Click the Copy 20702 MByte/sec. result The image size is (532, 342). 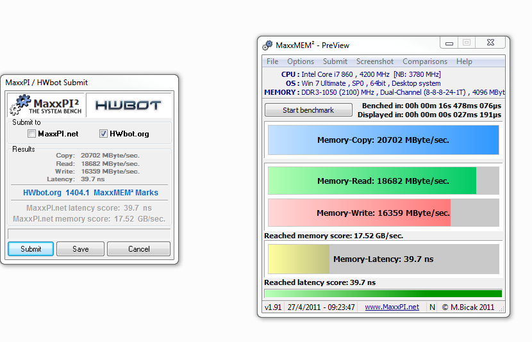pyautogui.click(x=97, y=155)
